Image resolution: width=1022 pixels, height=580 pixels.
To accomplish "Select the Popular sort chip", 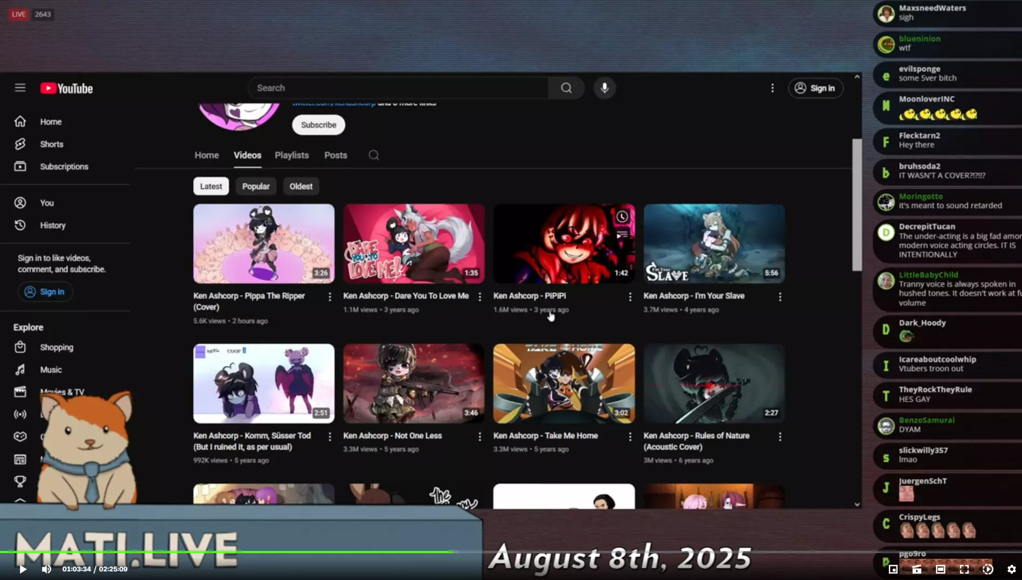I will pos(256,186).
